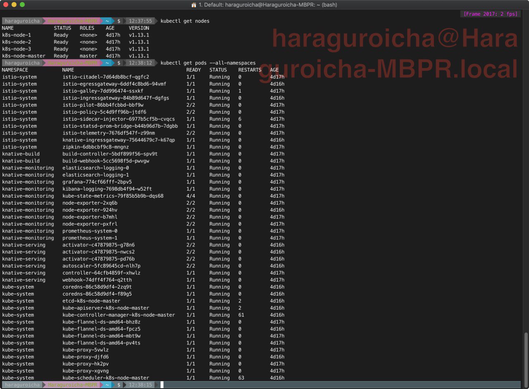Click the kibana-logging-7698db4f94-w52ft pod name
The image size is (529, 389).
click(107, 189)
